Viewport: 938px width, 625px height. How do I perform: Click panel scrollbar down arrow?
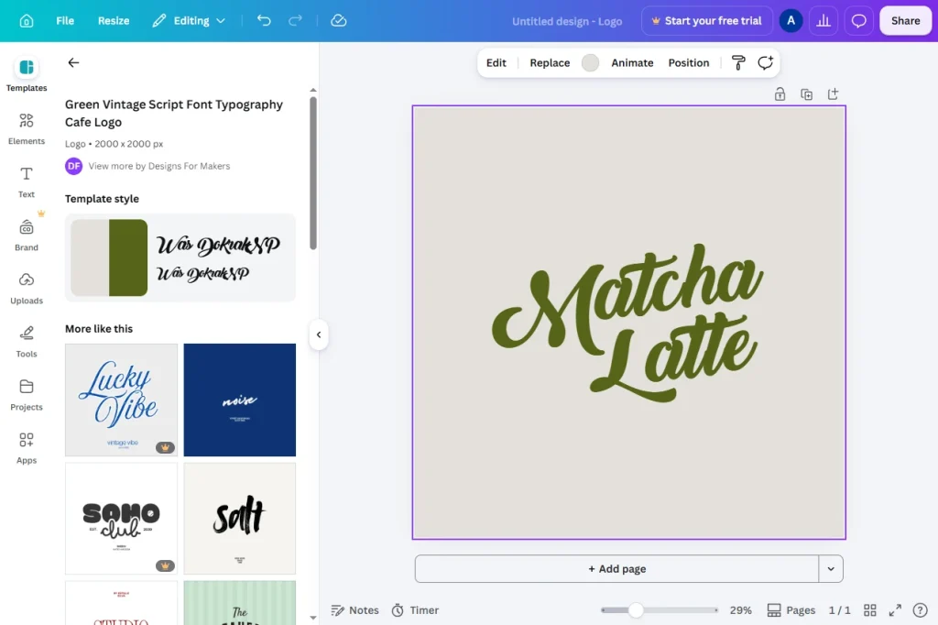[x=313, y=618]
